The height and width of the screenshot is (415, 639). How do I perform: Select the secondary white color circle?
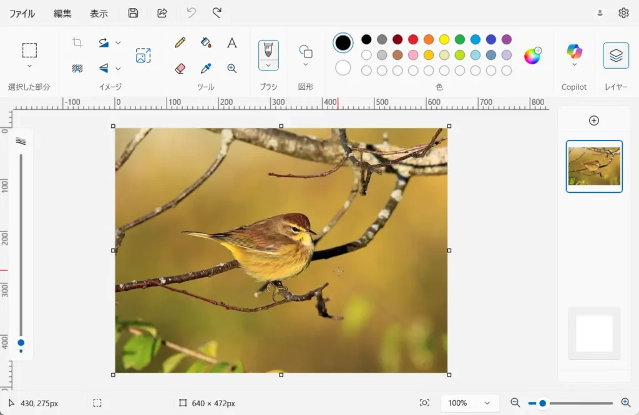coord(343,68)
